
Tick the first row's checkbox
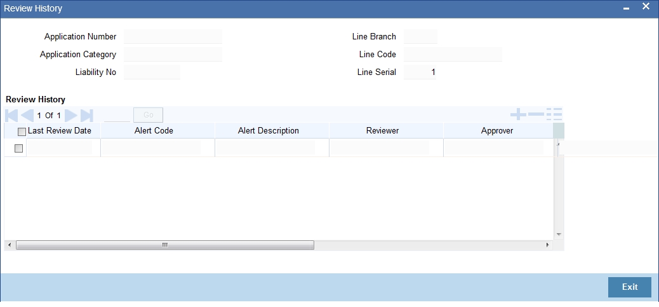click(18, 148)
